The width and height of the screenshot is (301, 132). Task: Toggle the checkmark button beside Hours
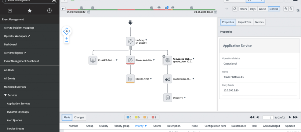235,9
